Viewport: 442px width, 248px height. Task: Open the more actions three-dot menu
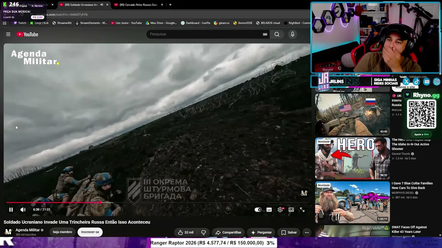307,232
